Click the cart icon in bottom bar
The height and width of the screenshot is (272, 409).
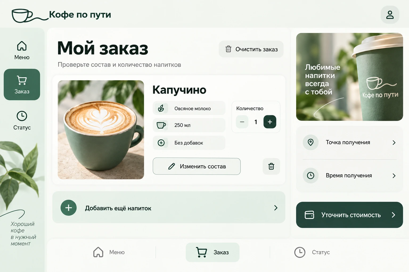(202, 252)
